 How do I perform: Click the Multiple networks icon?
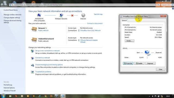(61, 15)
